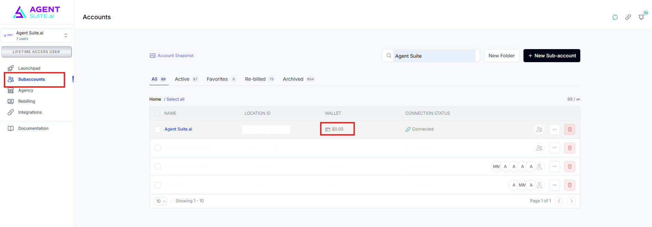652x227 pixels.
Task: Click the wallet card icon beside $0.00
Action: click(328, 129)
